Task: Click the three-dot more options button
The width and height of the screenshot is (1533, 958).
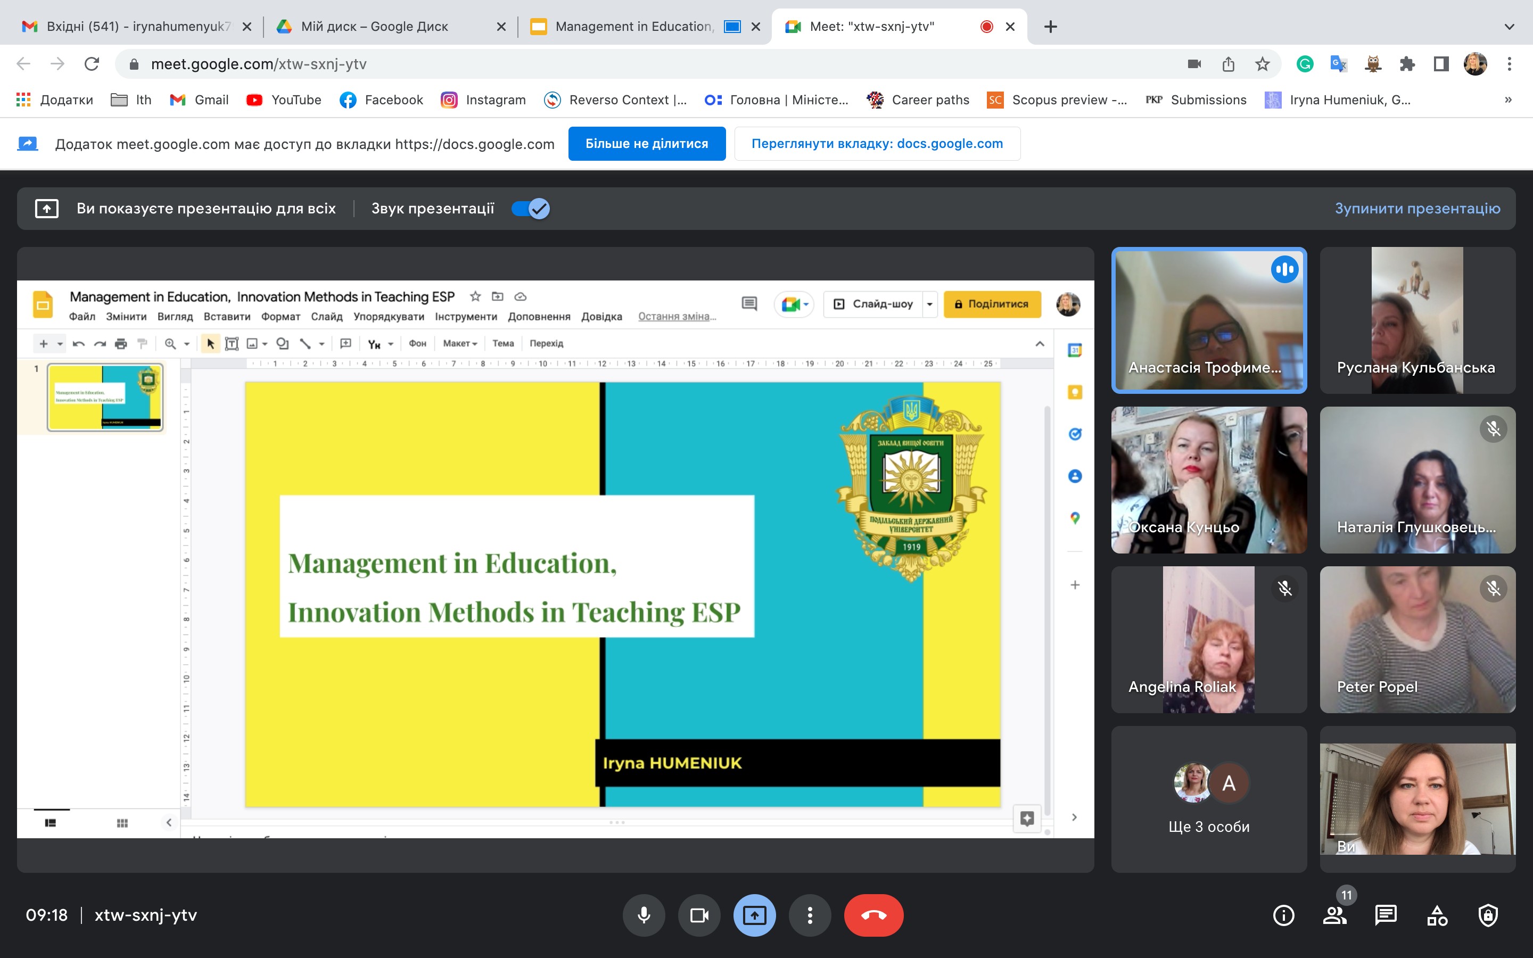Action: pos(810,915)
